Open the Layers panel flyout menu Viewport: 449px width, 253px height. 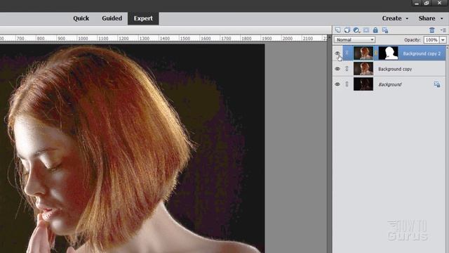pyautogui.click(x=443, y=30)
